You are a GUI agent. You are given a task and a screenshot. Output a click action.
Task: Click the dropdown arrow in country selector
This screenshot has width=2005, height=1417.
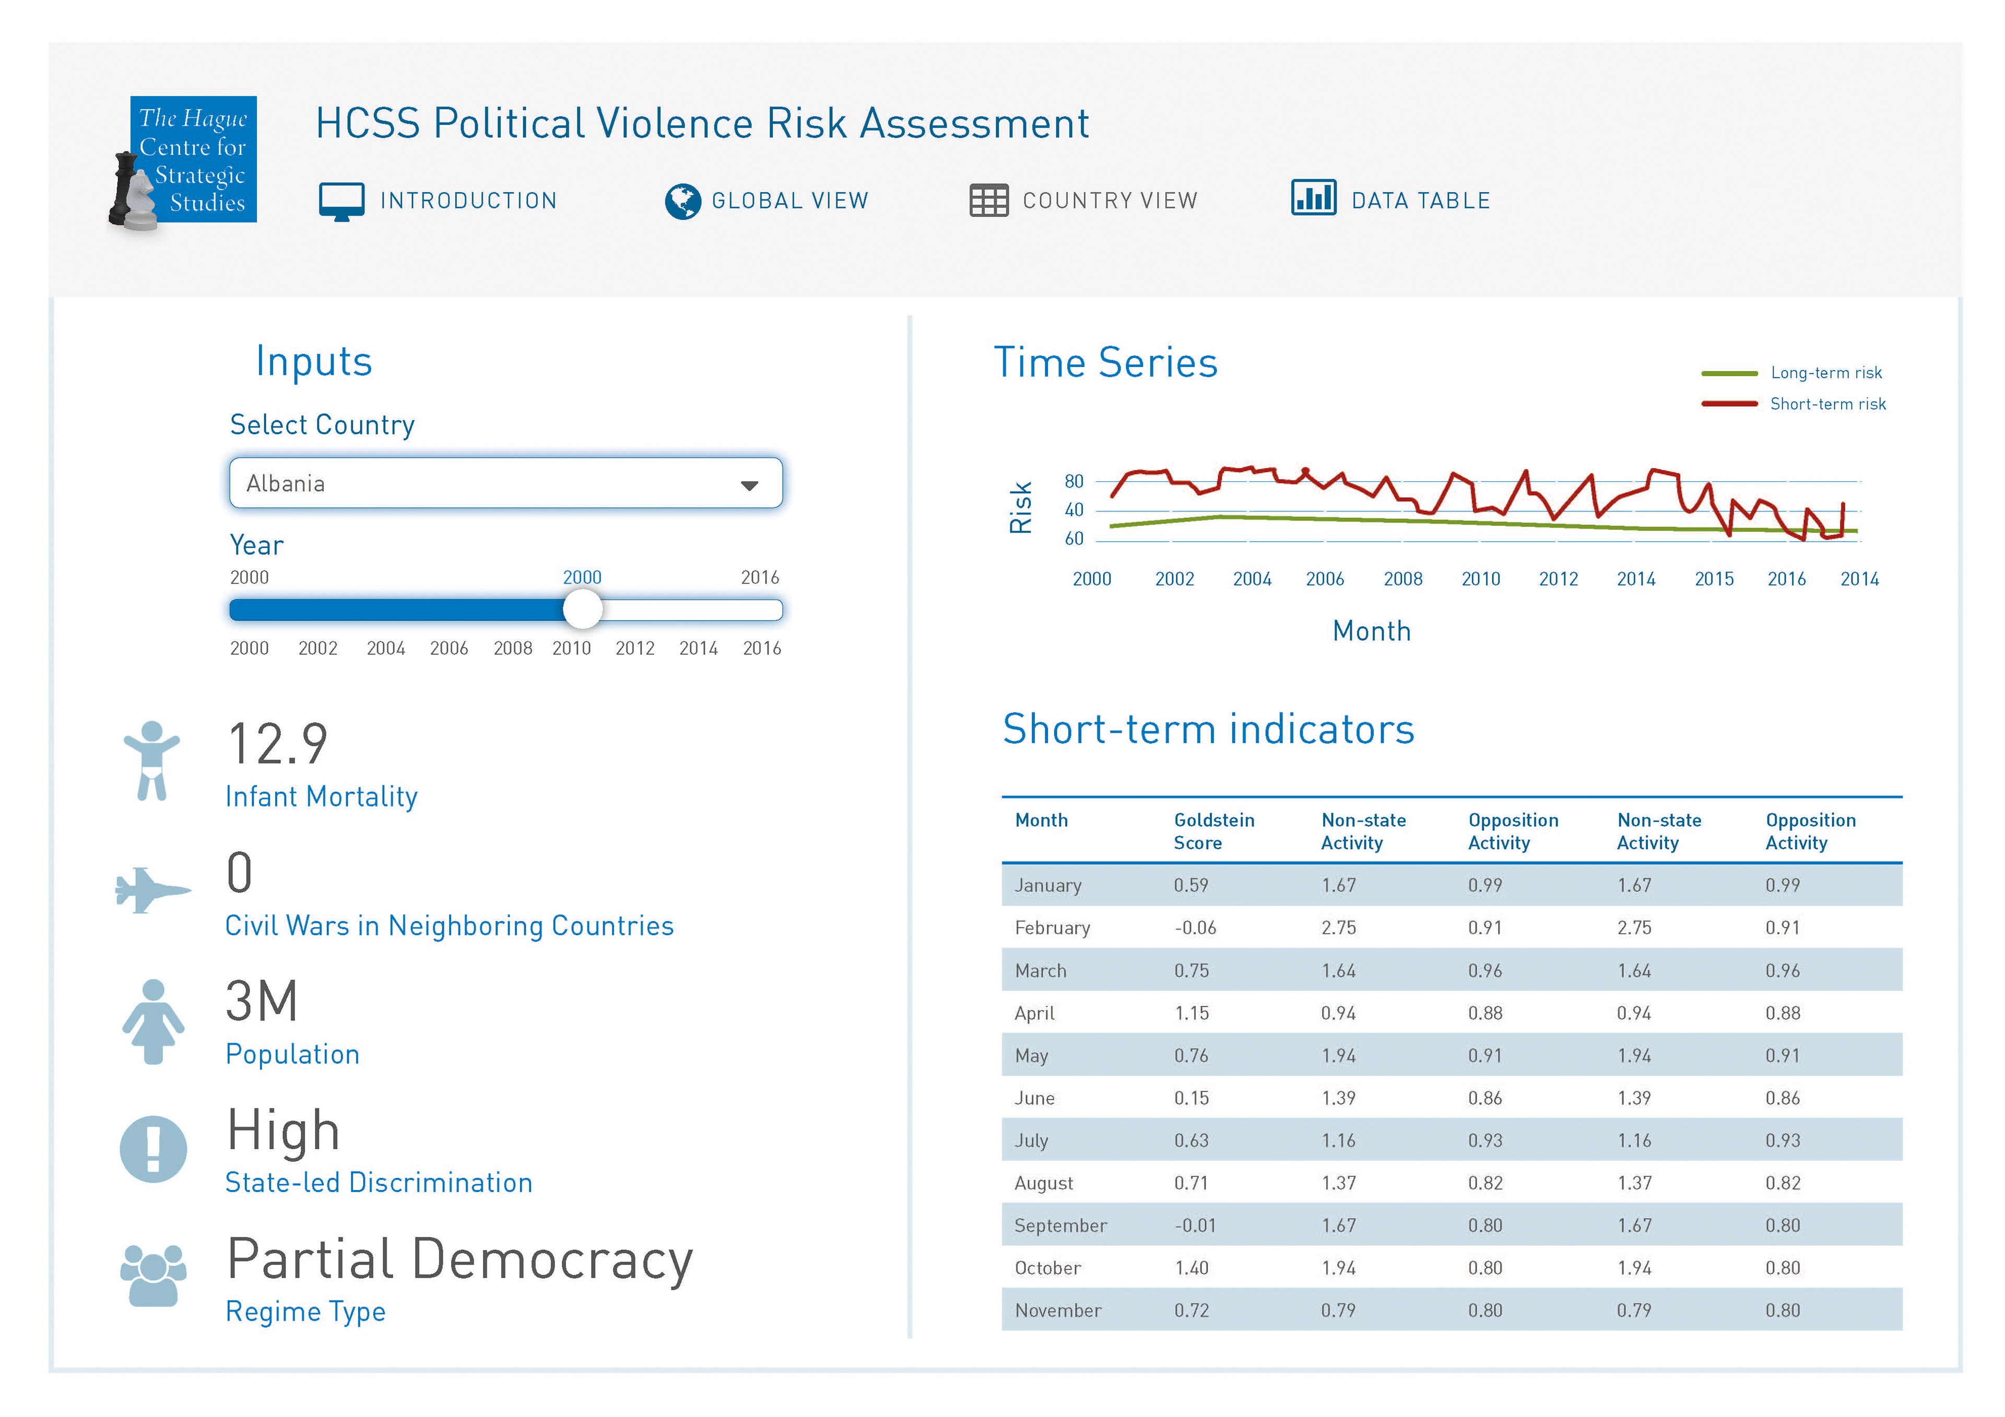click(748, 485)
